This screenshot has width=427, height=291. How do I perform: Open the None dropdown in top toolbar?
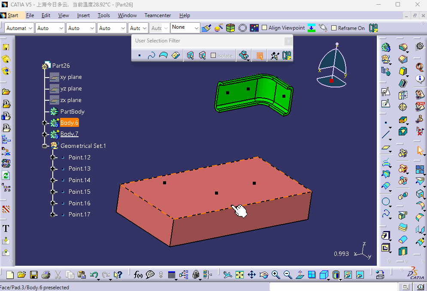[185, 27]
